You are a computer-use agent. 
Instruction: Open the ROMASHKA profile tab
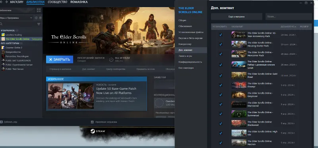click(79, 2)
